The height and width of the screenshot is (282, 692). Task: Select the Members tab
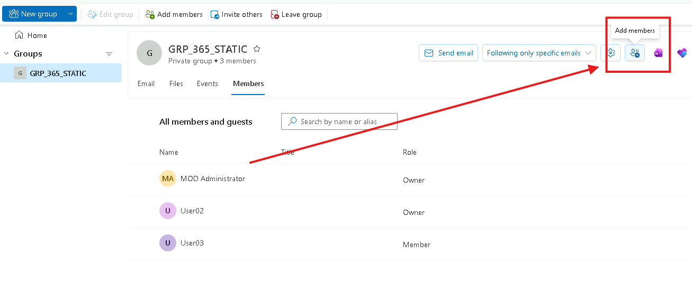click(x=248, y=83)
